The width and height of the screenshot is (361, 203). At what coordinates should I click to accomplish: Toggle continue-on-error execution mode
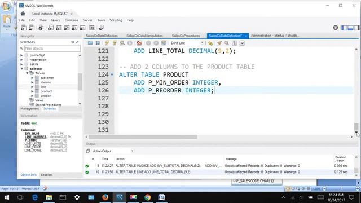coord(139,43)
